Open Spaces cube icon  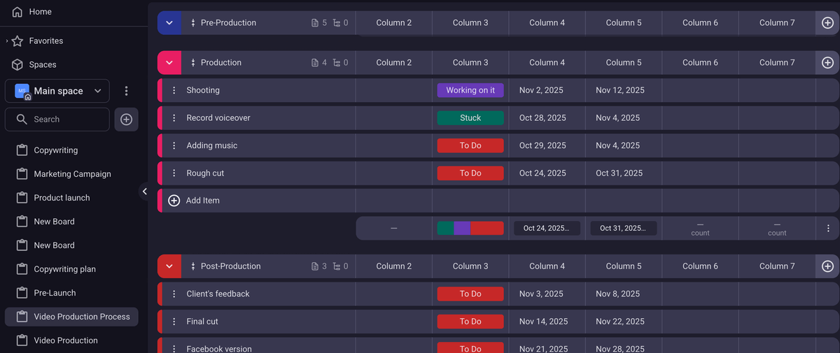point(17,64)
